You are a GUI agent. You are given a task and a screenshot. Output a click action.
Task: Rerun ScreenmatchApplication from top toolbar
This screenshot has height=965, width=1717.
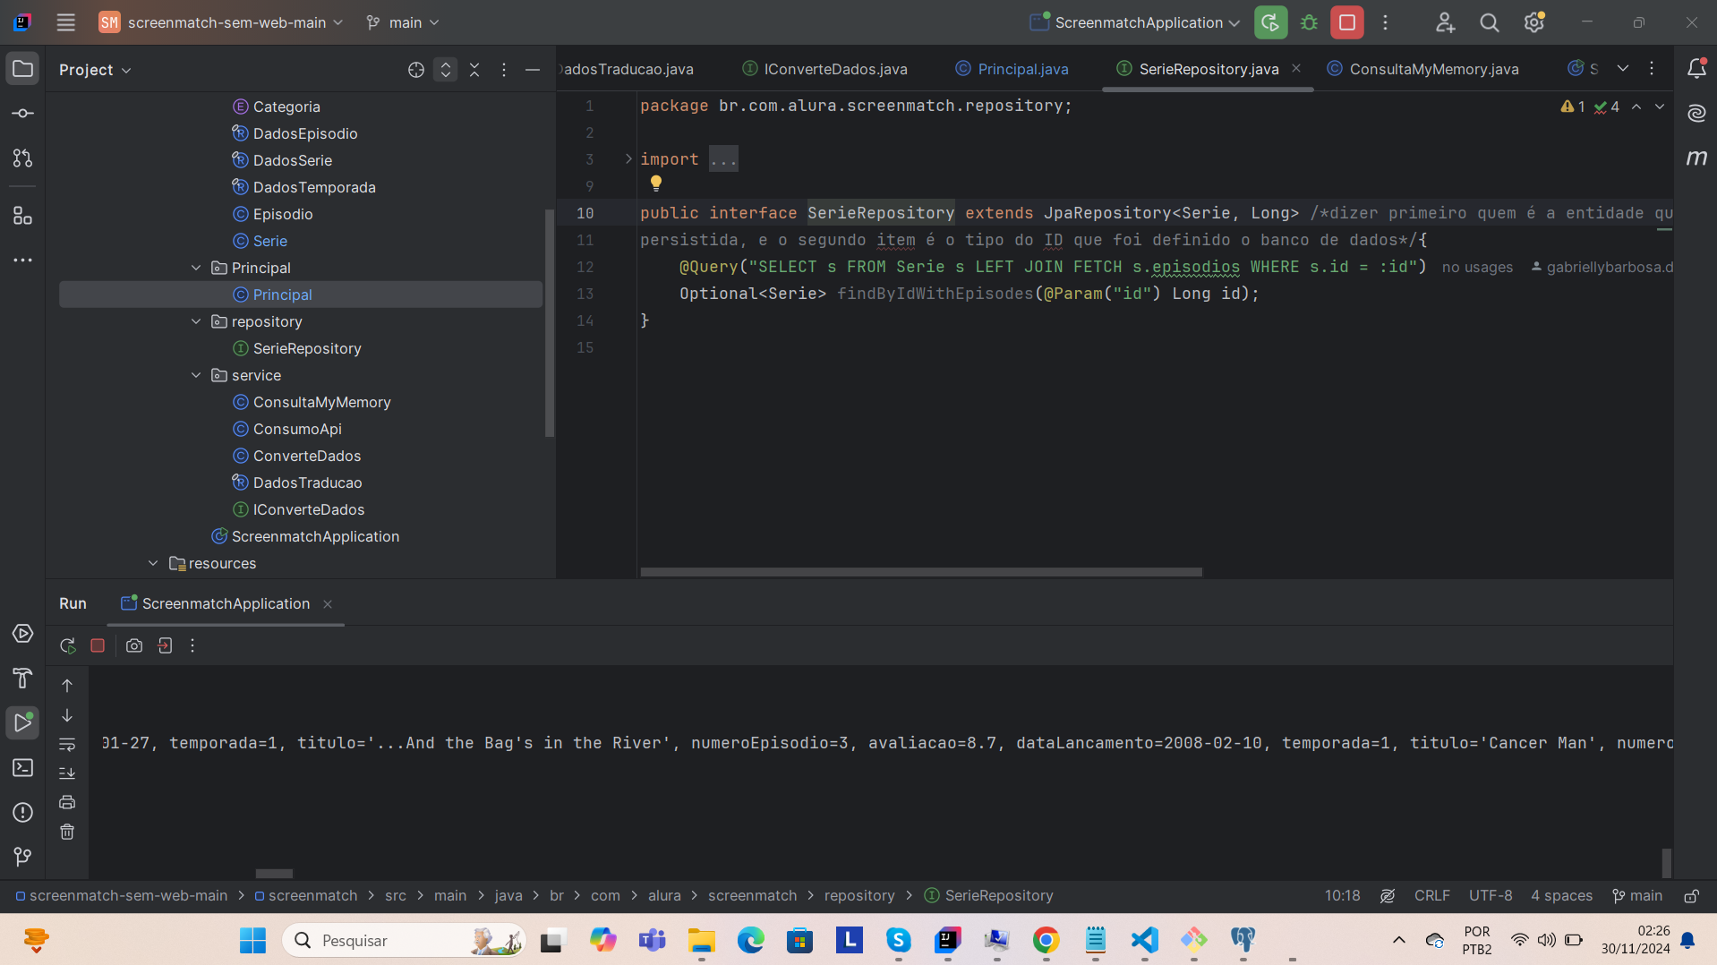[x=1270, y=22]
